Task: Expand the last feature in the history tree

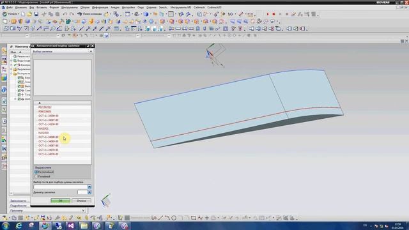Action: [x=15, y=99]
